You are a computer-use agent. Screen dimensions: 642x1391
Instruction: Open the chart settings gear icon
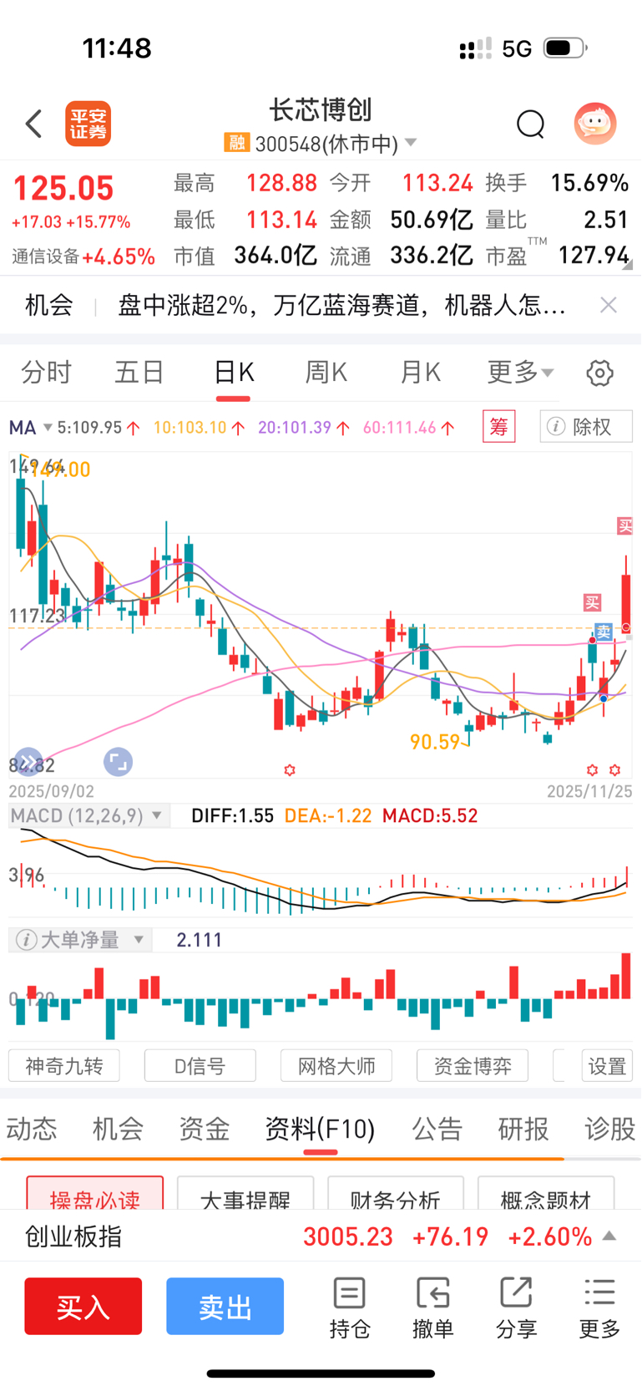point(599,373)
